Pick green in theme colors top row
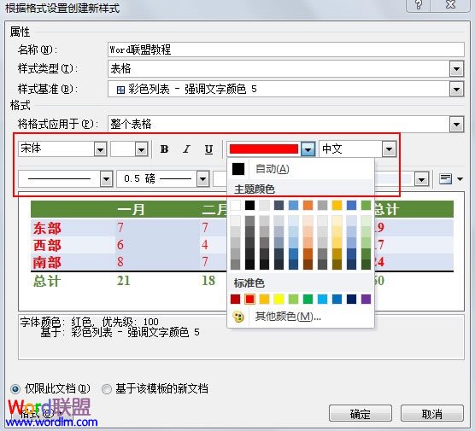 click(x=366, y=205)
